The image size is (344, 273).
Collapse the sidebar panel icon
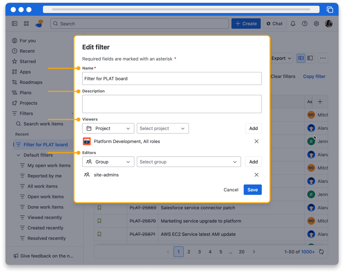(x=15, y=24)
